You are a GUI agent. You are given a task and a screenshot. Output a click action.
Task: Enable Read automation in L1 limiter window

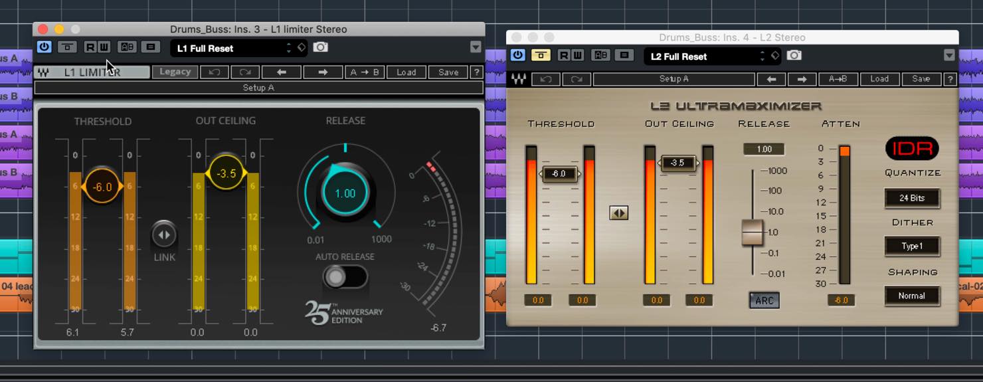pos(90,47)
